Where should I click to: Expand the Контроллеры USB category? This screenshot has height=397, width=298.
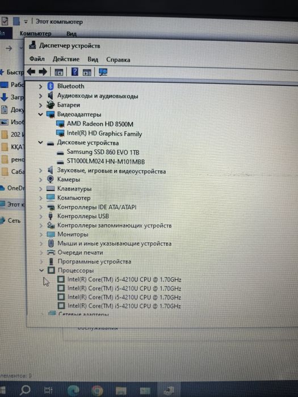coord(41,217)
